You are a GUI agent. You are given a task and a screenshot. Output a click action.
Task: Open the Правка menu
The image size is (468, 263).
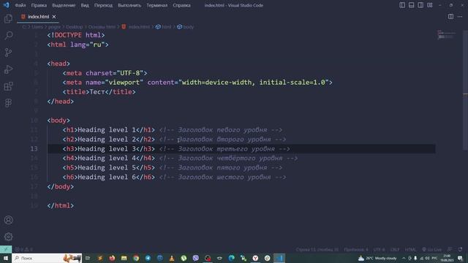[x=39, y=5]
